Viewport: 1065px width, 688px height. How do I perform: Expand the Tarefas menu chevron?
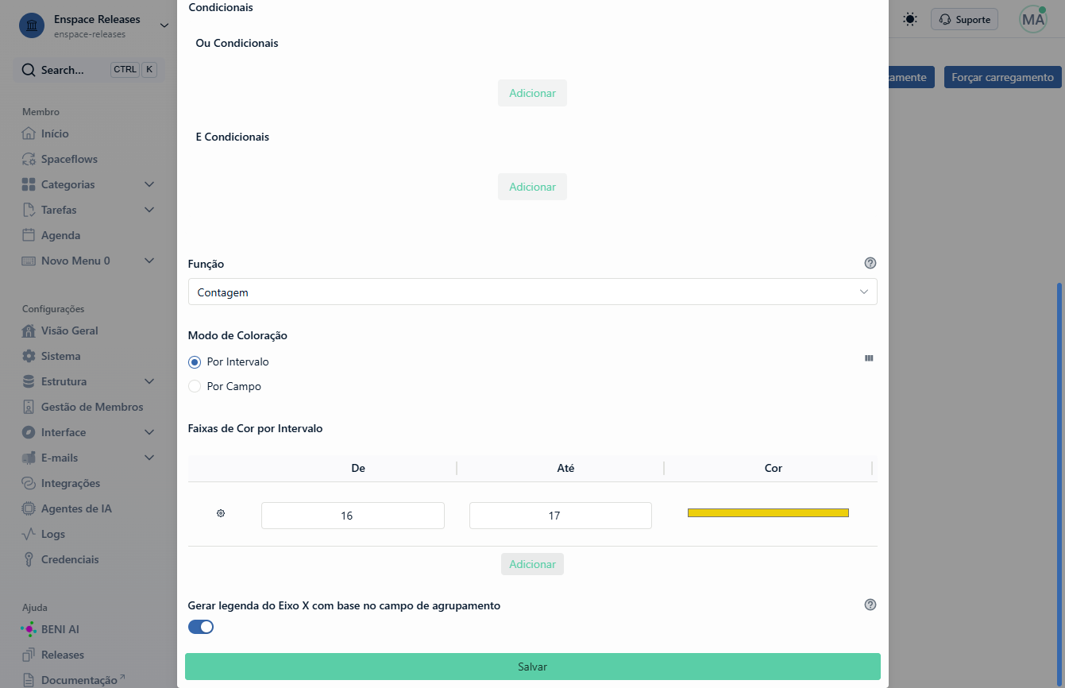pyautogui.click(x=149, y=210)
